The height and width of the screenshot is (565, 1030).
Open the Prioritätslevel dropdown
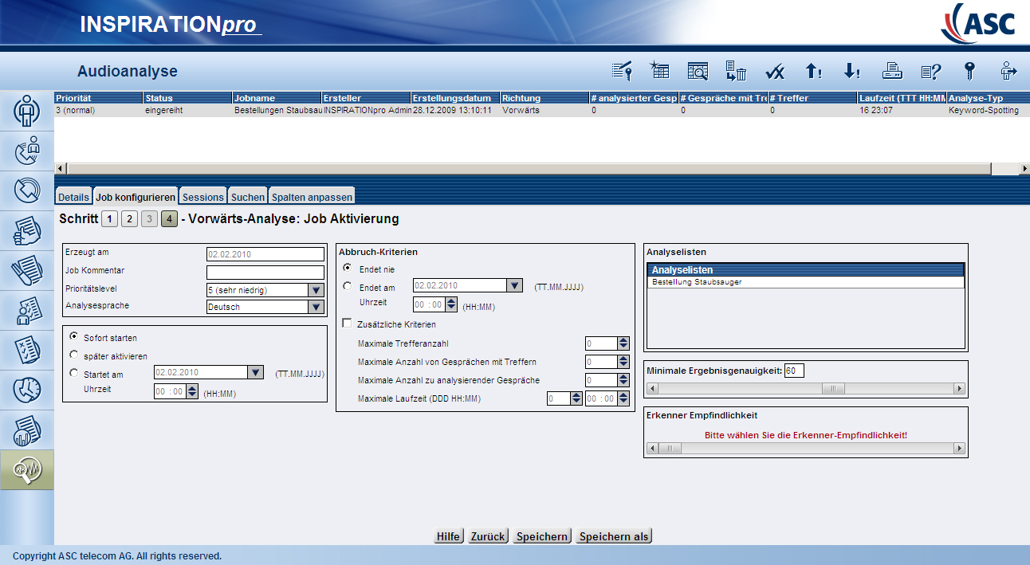pos(316,290)
